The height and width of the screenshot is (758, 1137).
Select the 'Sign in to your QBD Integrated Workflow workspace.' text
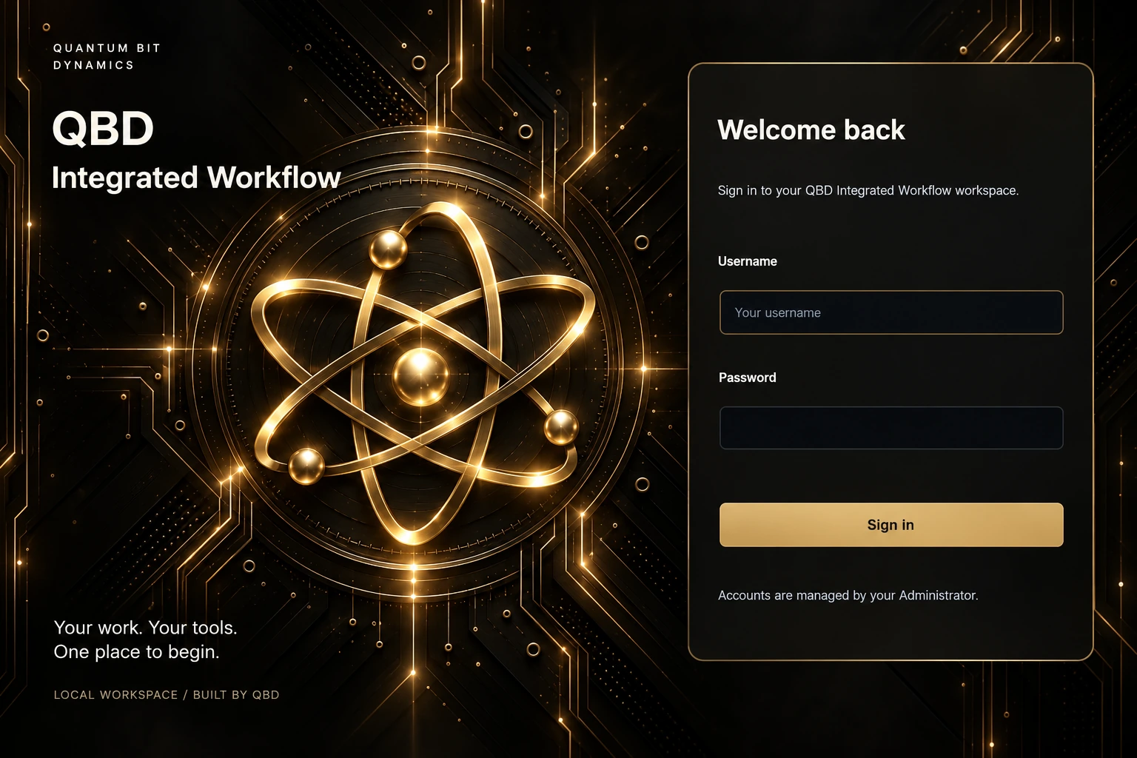point(868,190)
